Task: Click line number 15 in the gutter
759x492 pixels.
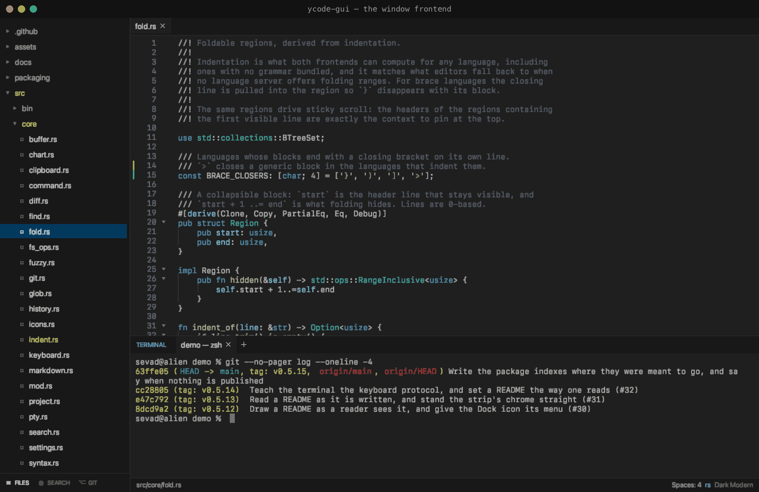Action: pos(151,175)
